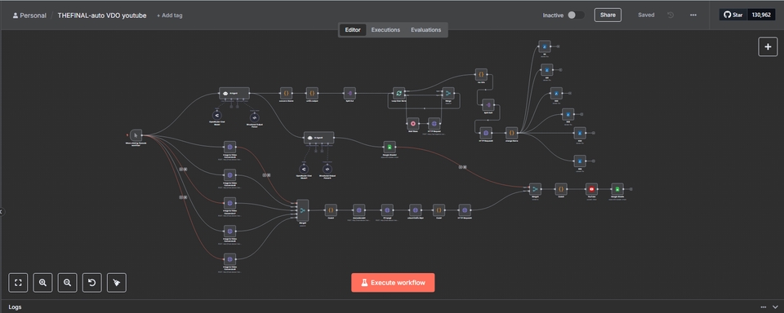Click the Execute workflow button
The image size is (784, 313).
point(393,283)
